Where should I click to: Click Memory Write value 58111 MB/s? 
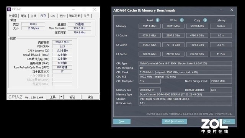tap(173, 26)
